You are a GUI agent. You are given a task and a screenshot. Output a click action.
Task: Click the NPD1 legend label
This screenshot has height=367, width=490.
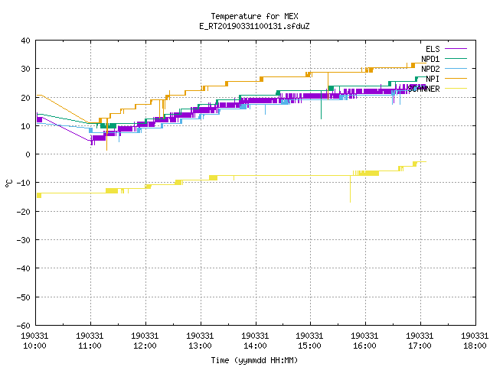(430, 59)
